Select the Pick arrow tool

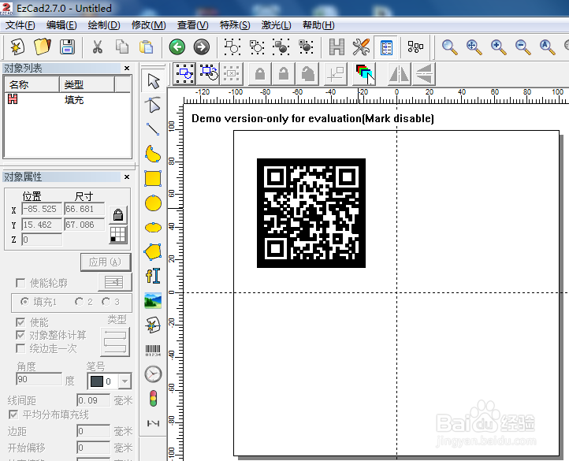tap(153, 80)
